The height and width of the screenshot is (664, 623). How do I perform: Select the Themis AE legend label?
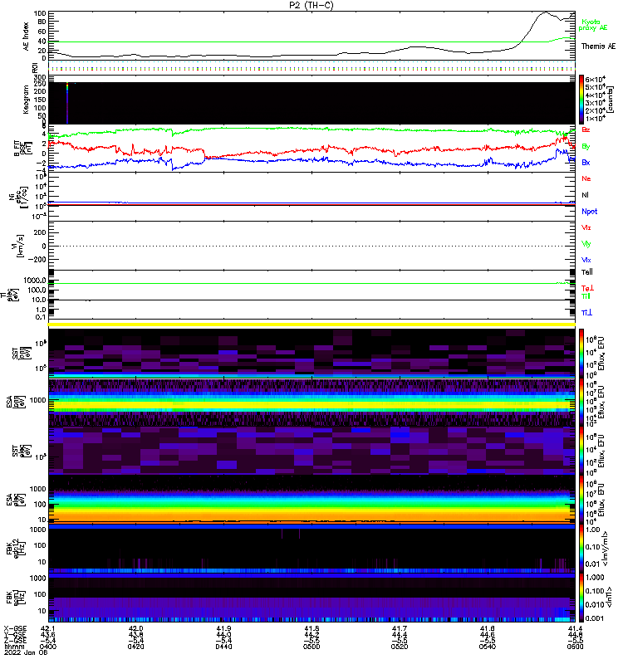pos(598,46)
